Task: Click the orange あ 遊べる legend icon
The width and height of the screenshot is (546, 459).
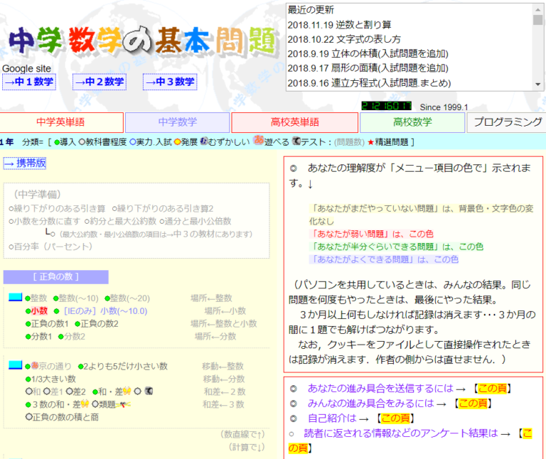Action: 258,140
